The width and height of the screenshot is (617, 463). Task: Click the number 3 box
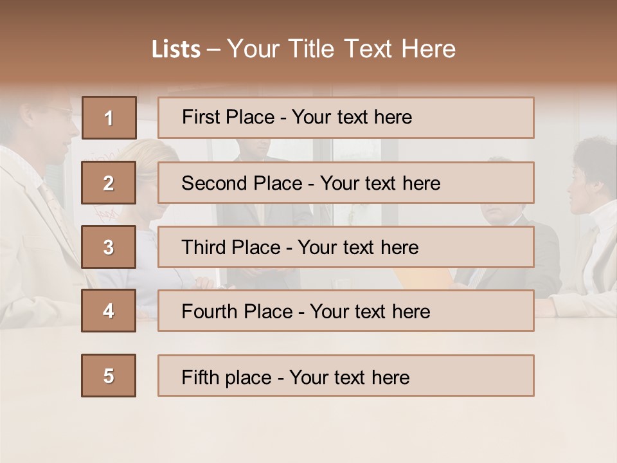109,247
